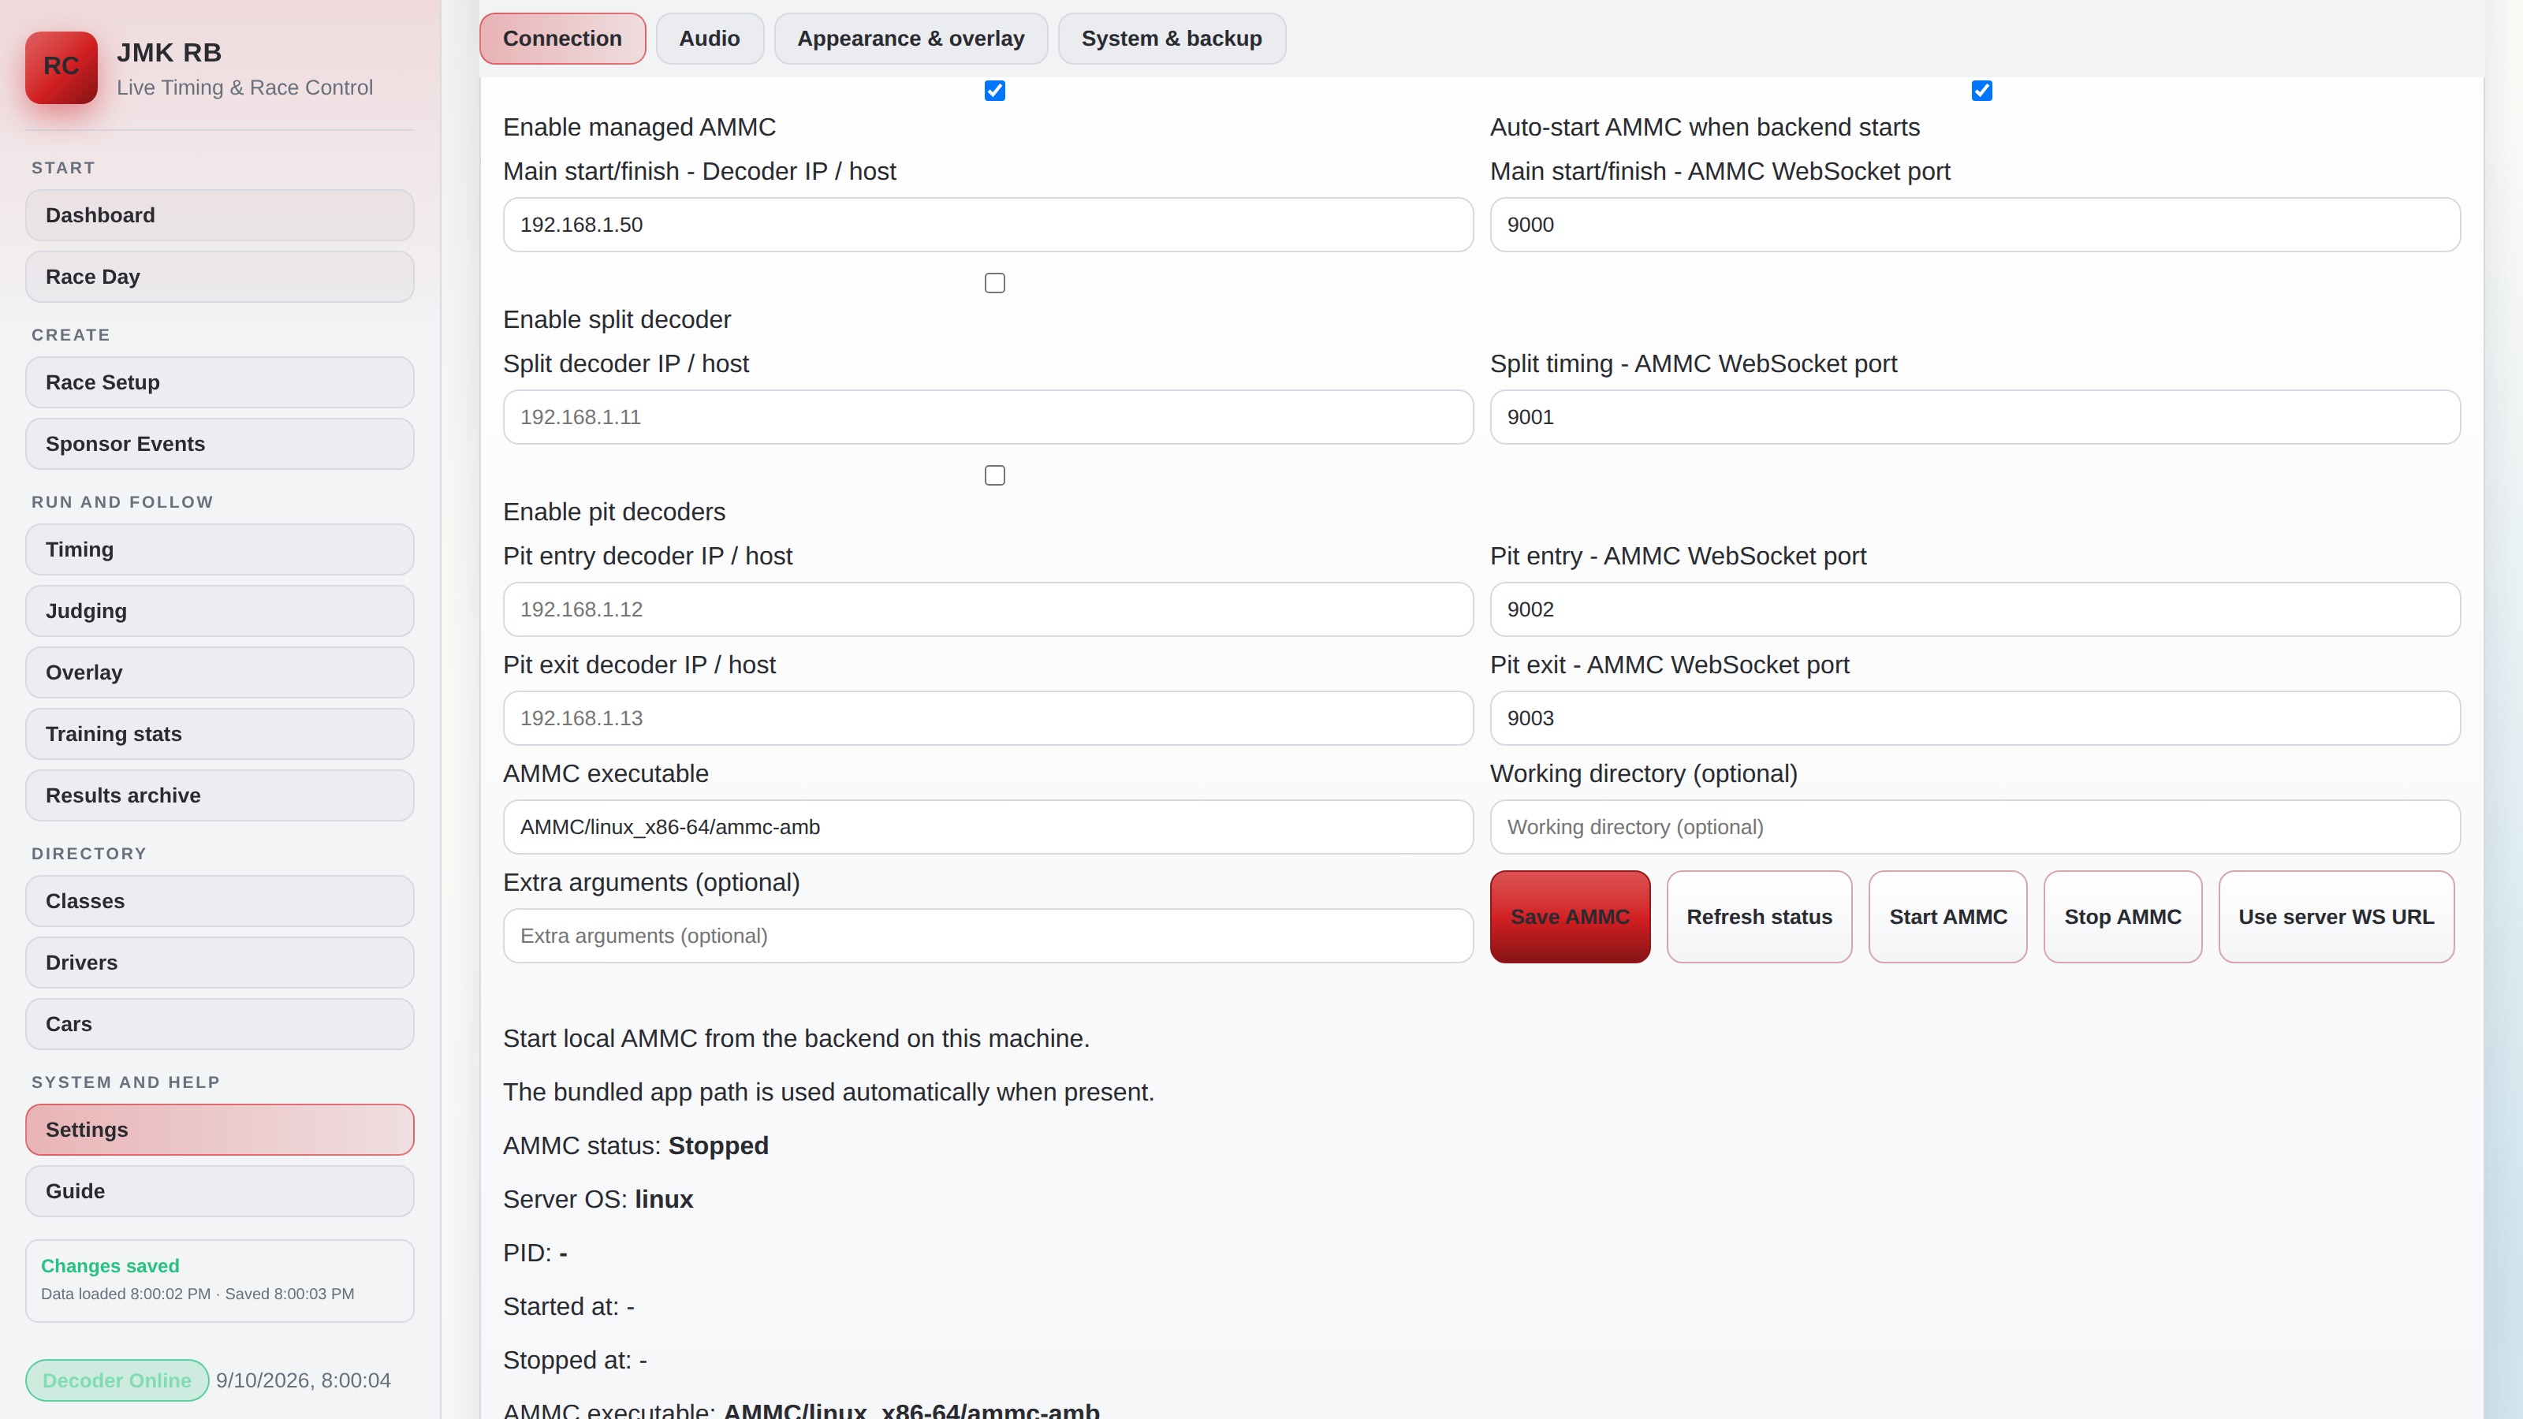Click Refresh status button
The height and width of the screenshot is (1419, 2523).
tap(1759, 917)
